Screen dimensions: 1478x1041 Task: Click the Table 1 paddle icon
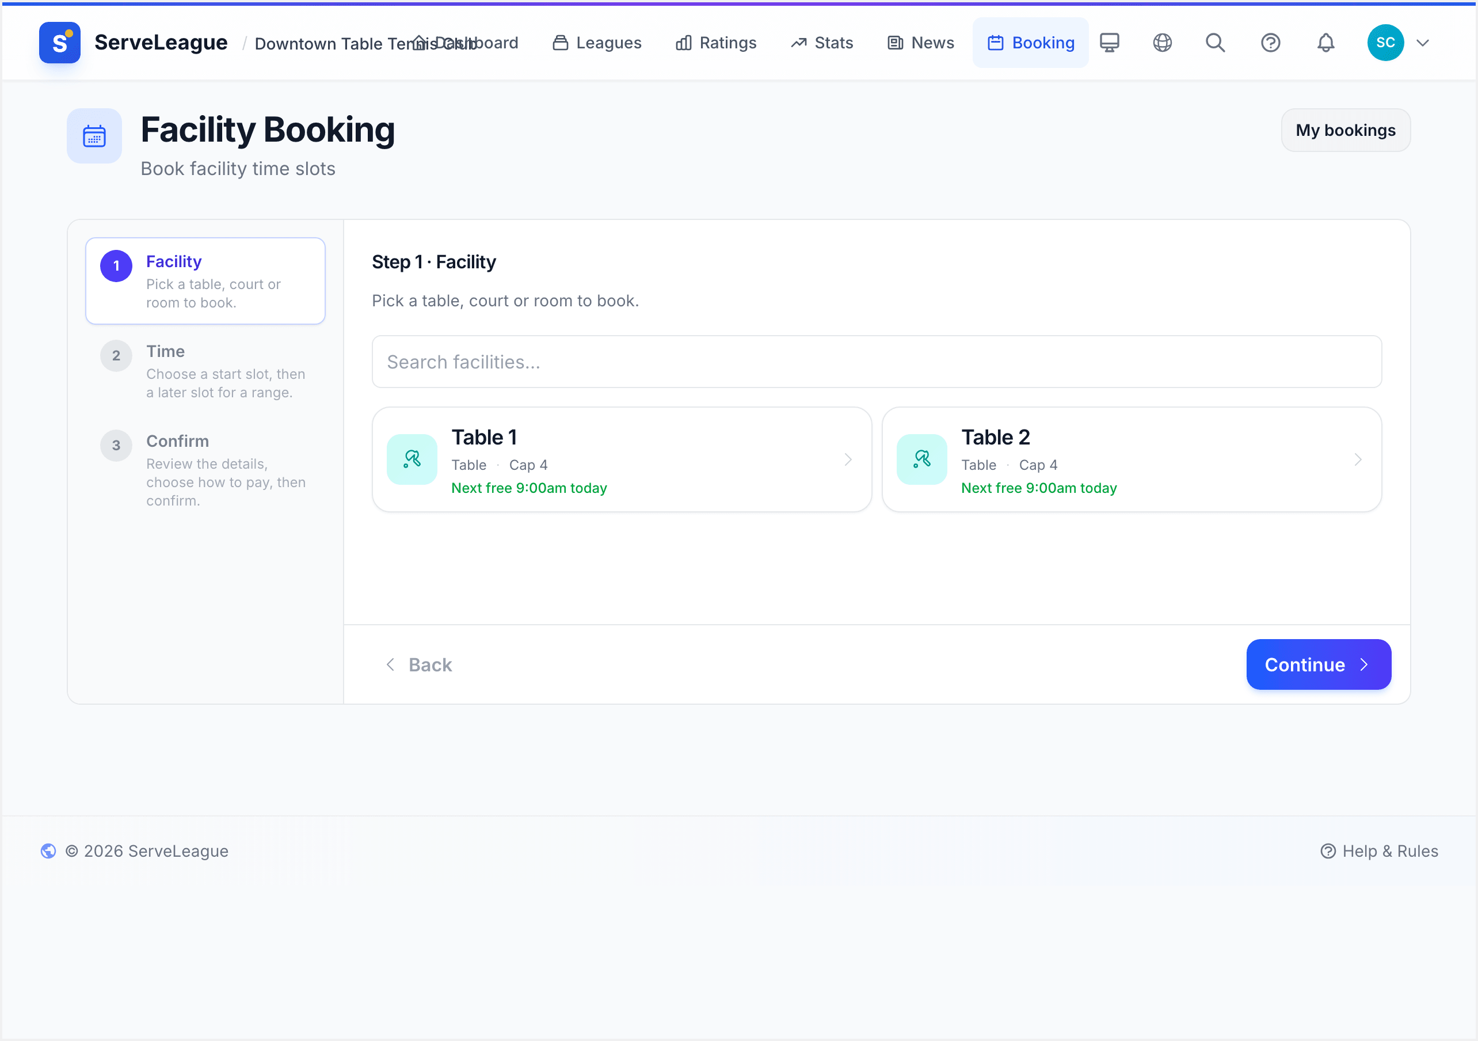click(412, 459)
